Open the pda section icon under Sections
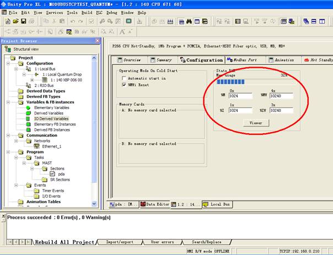The image size is (333, 255). 52,173
